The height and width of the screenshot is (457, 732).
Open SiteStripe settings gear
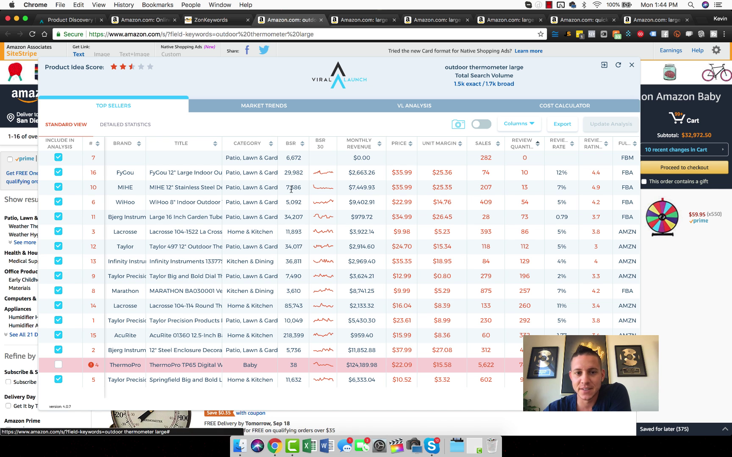click(716, 50)
